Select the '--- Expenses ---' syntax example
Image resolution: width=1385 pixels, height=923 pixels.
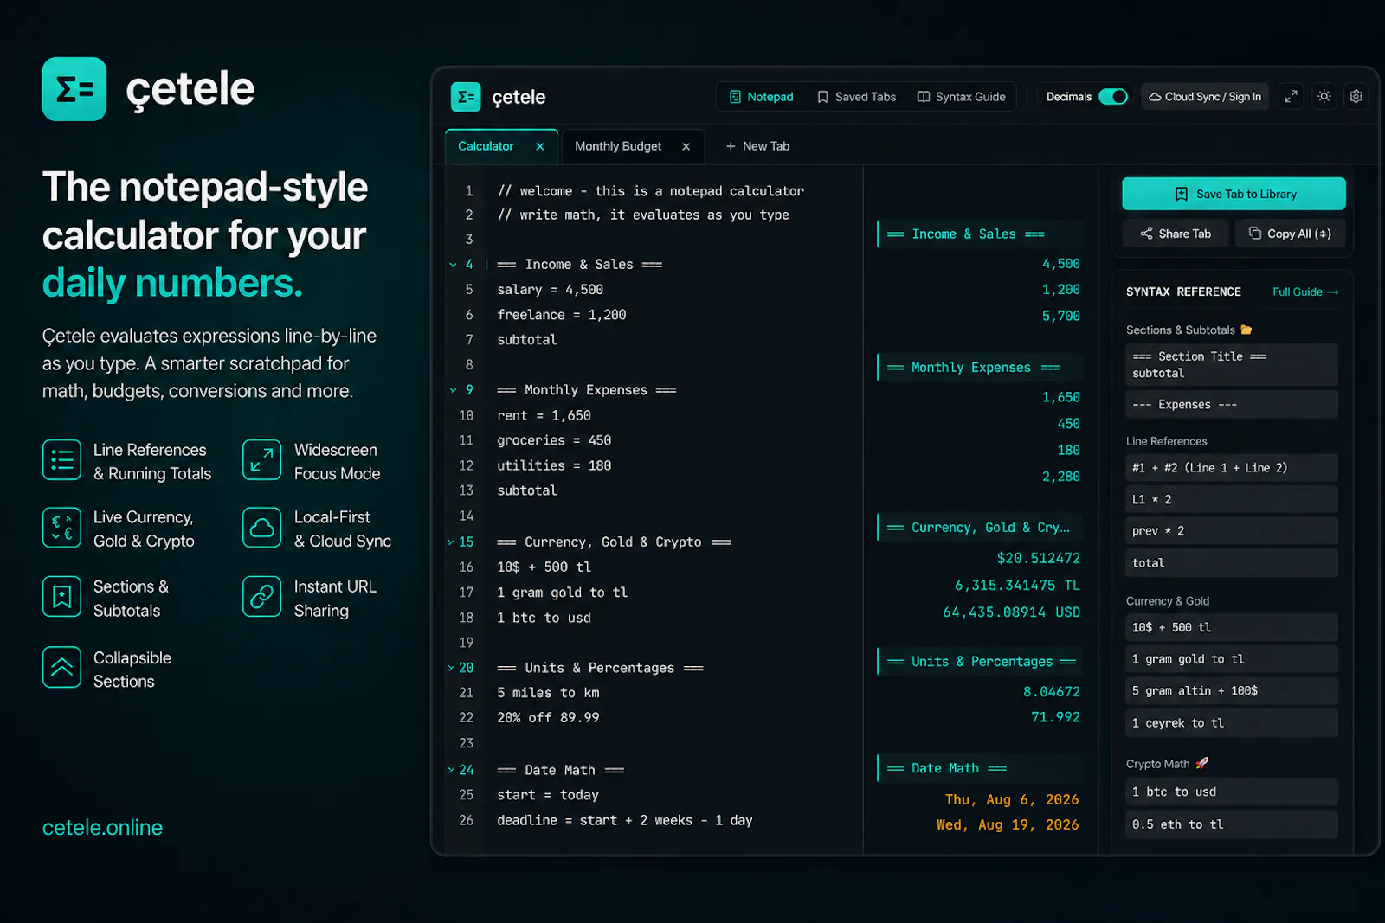(1232, 404)
